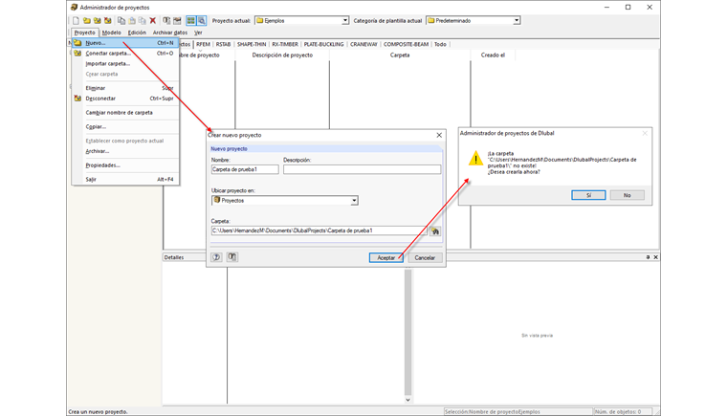Screen dimensions: 727x416
Task: Click the Detalles vertical scrollbar thumb
Action: [x=408, y=332]
